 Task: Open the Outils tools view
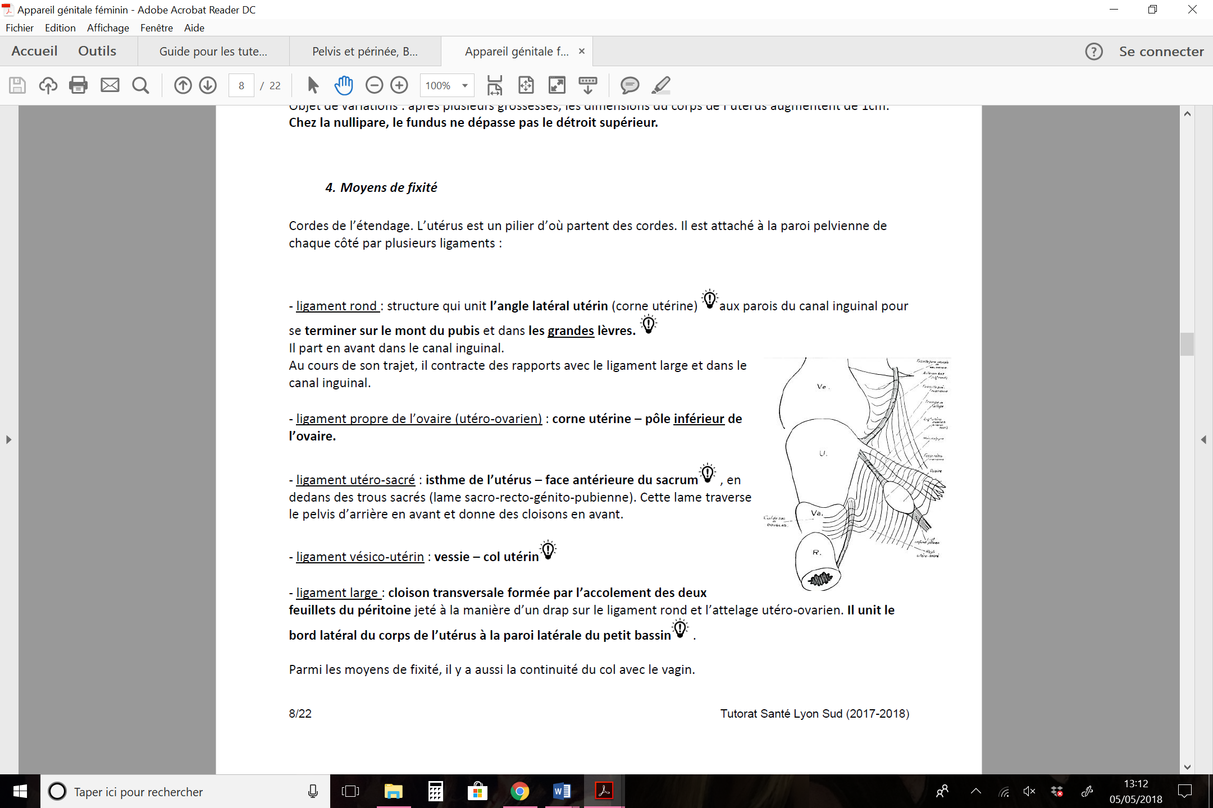click(97, 51)
